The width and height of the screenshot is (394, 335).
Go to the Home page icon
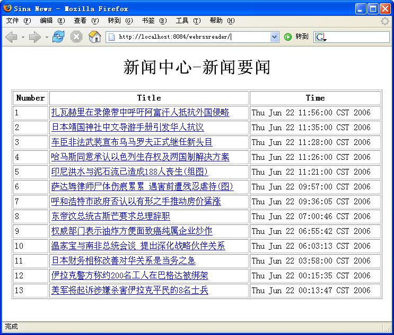point(95,37)
